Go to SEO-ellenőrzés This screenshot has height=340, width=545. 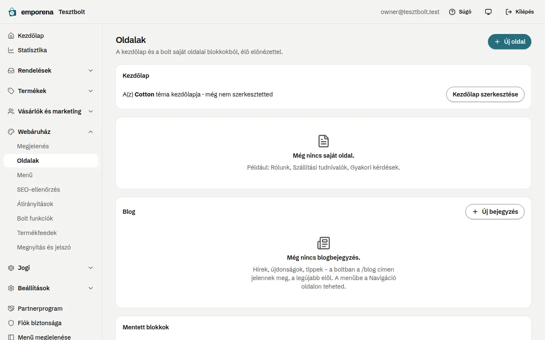[x=51, y=190]
